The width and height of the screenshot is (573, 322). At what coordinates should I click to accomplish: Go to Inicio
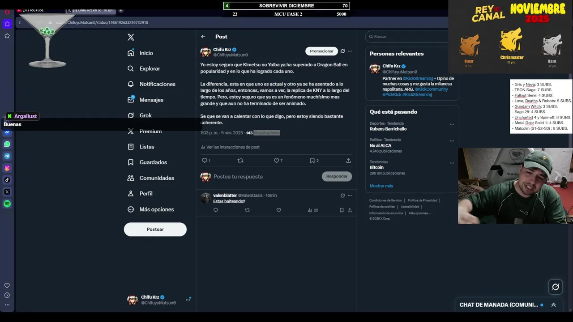pyautogui.click(x=141, y=53)
